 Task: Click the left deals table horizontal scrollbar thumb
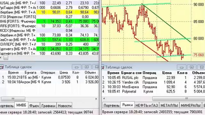(x=13, y=99)
